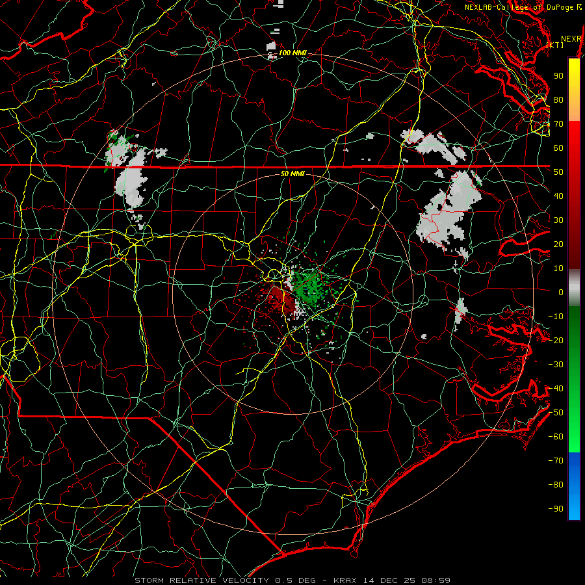Click the 100 NMI range ring label

pos(292,53)
